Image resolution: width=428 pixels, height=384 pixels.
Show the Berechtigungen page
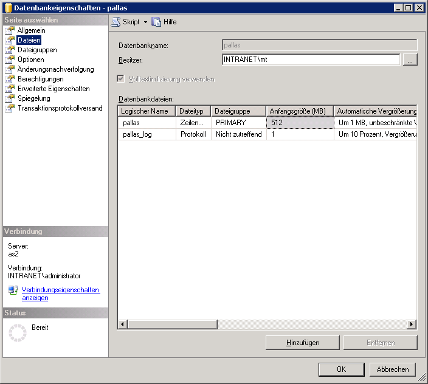tap(40, 79)
